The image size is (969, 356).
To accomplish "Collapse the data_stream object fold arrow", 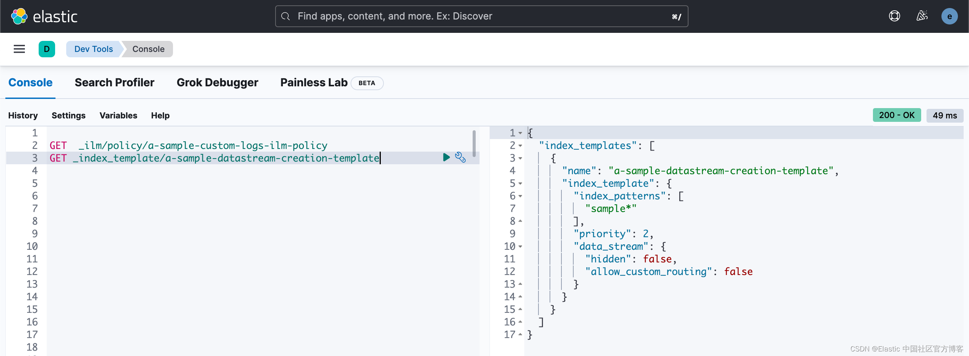I will (x=520, y=246).
